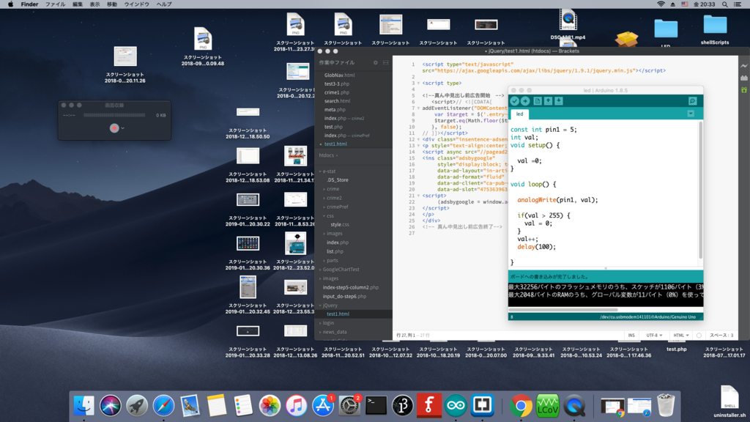Click the Arduino Upload arrow button
The width and height of the screenshot is (750, 422).
click(x=525, y=101)
